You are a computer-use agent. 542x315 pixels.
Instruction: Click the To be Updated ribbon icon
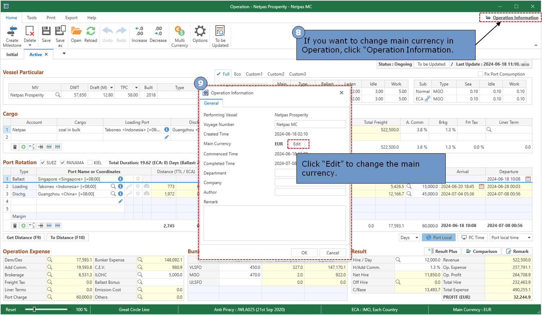pos(220,31)
